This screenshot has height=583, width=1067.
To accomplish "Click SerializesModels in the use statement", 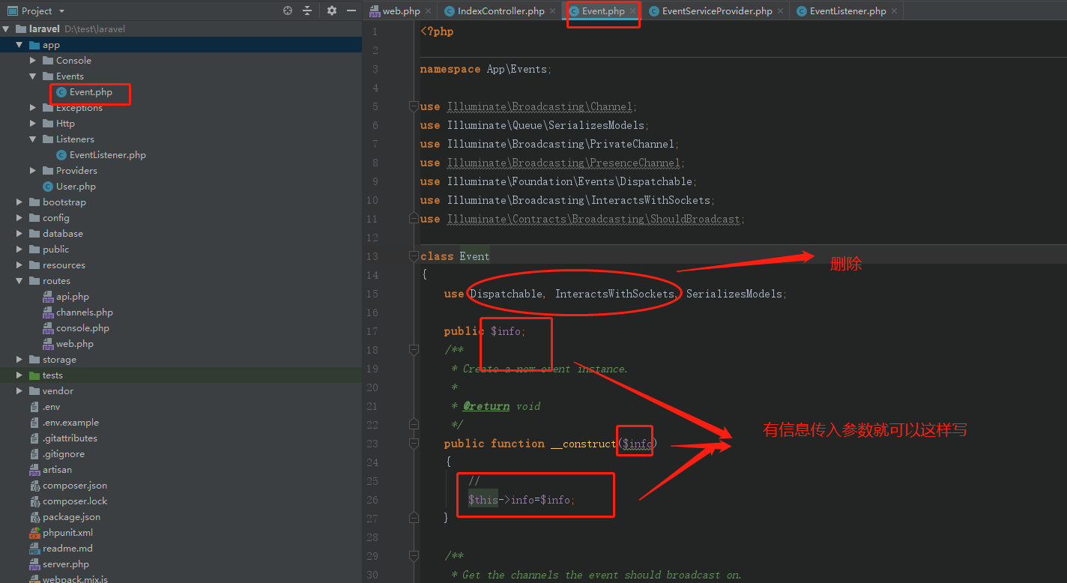I will point(735,294).
